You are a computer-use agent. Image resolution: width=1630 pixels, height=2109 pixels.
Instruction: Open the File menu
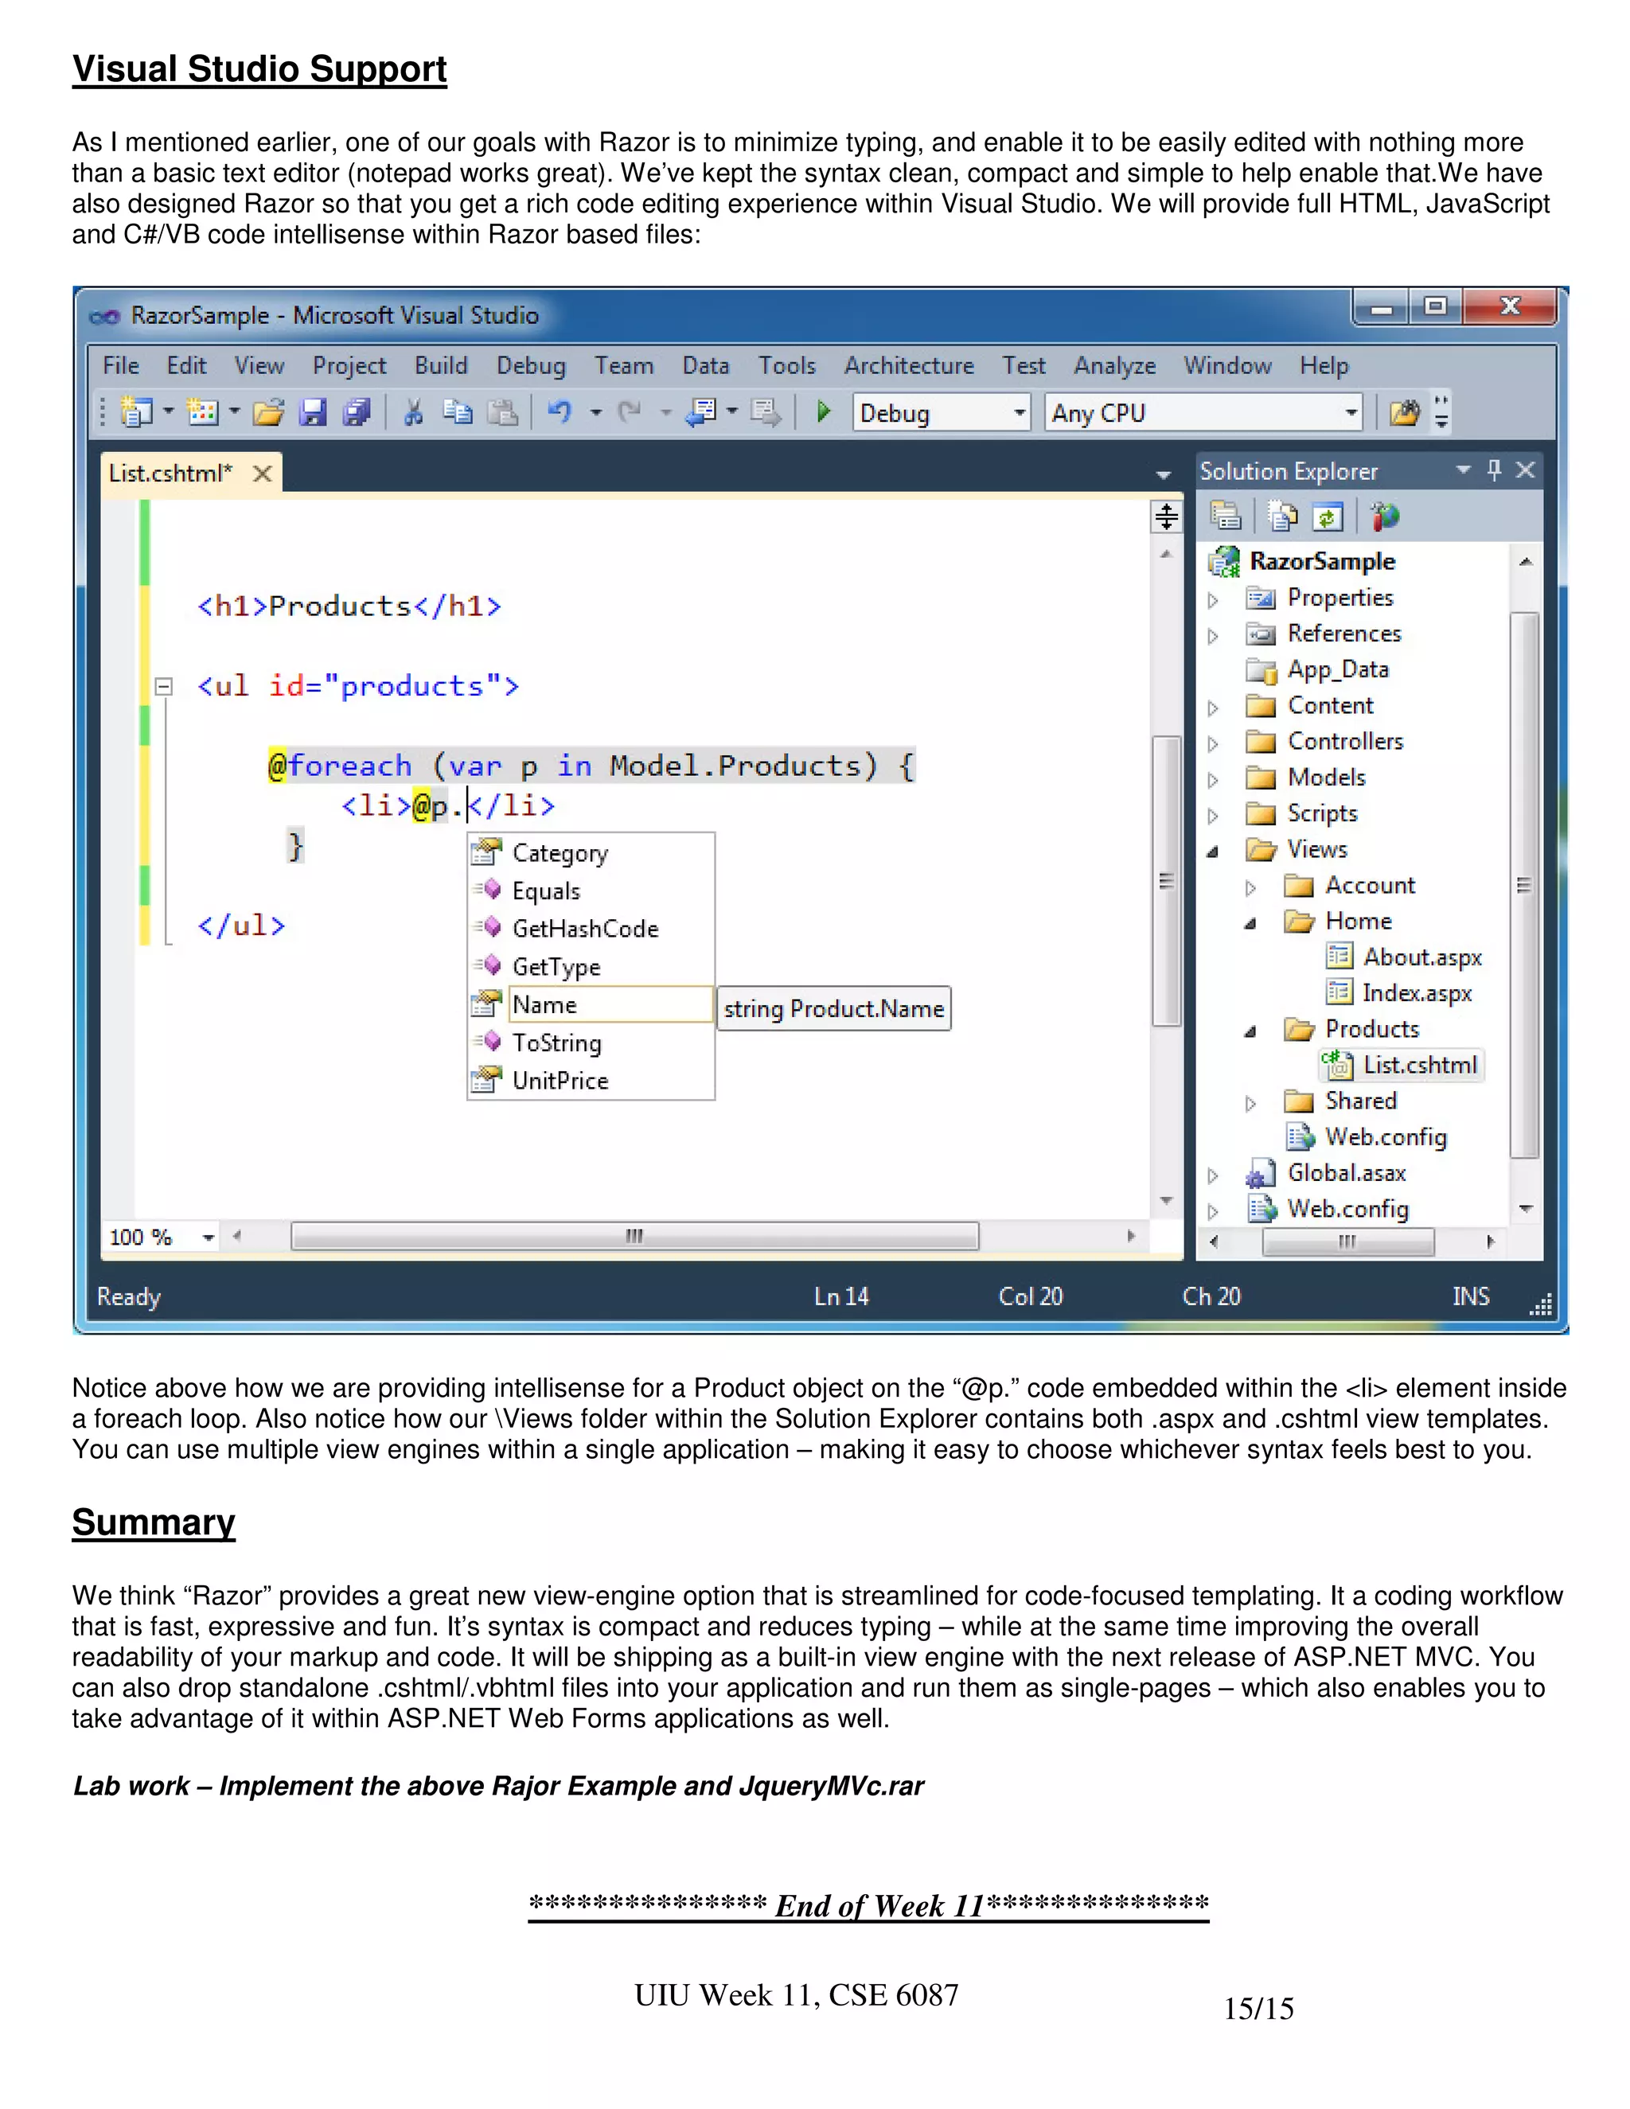coord(121,366)
